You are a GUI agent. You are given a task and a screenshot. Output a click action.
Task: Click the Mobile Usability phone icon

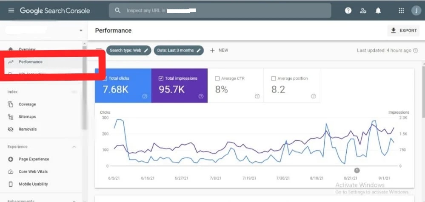pyautogui.click(x=11, y=184)
